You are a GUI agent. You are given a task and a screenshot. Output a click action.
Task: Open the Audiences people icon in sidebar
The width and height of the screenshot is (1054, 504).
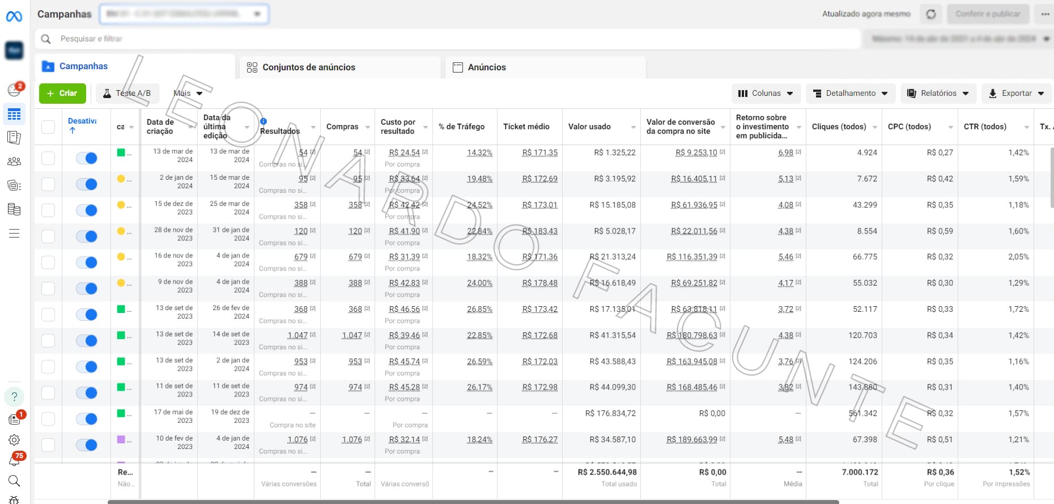point(14,162)
